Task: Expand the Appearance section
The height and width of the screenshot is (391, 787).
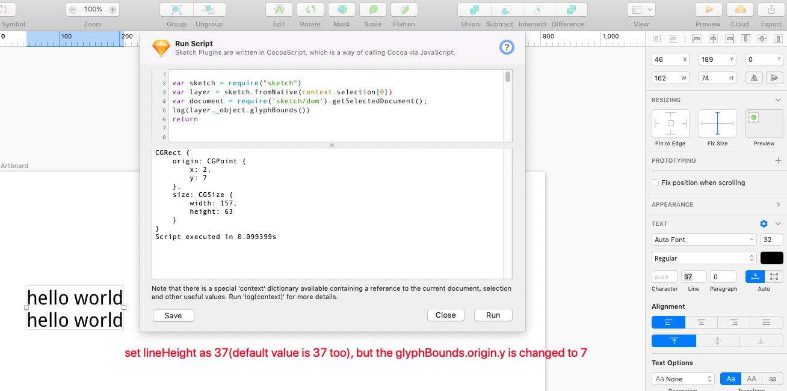Action: pos(778,205)
